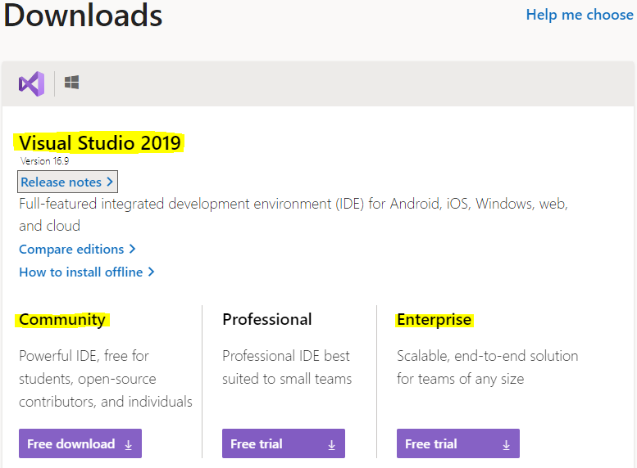Click the Version 16.9 text
Viewport: 637px width, 468px height.
[45, 161]
